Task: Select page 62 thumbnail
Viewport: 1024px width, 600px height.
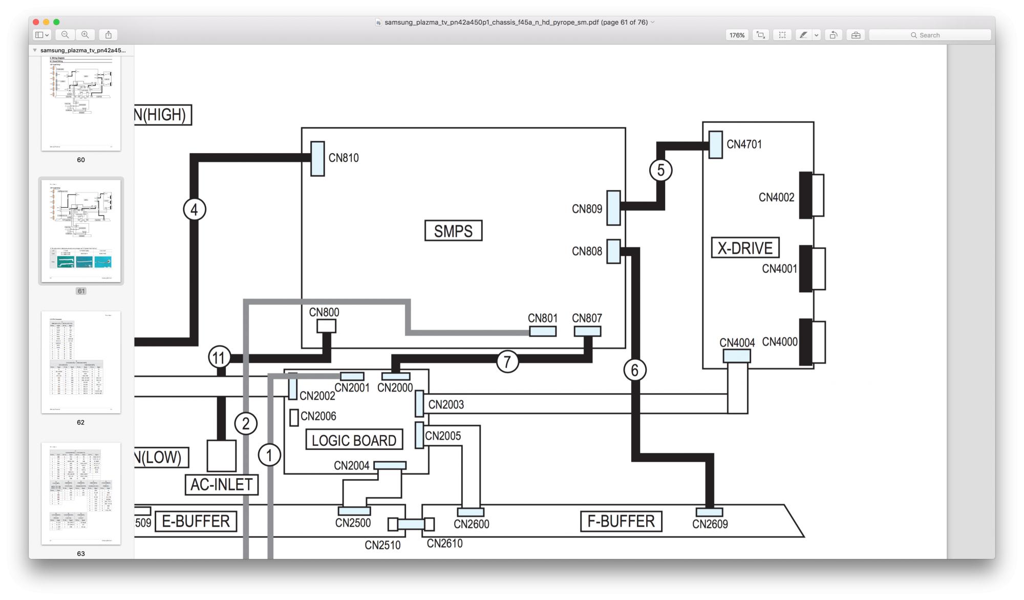Action: pos(81,362)
